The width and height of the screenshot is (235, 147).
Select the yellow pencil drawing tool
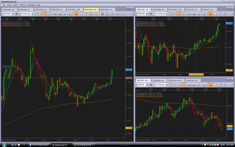(x=97, y=14)
